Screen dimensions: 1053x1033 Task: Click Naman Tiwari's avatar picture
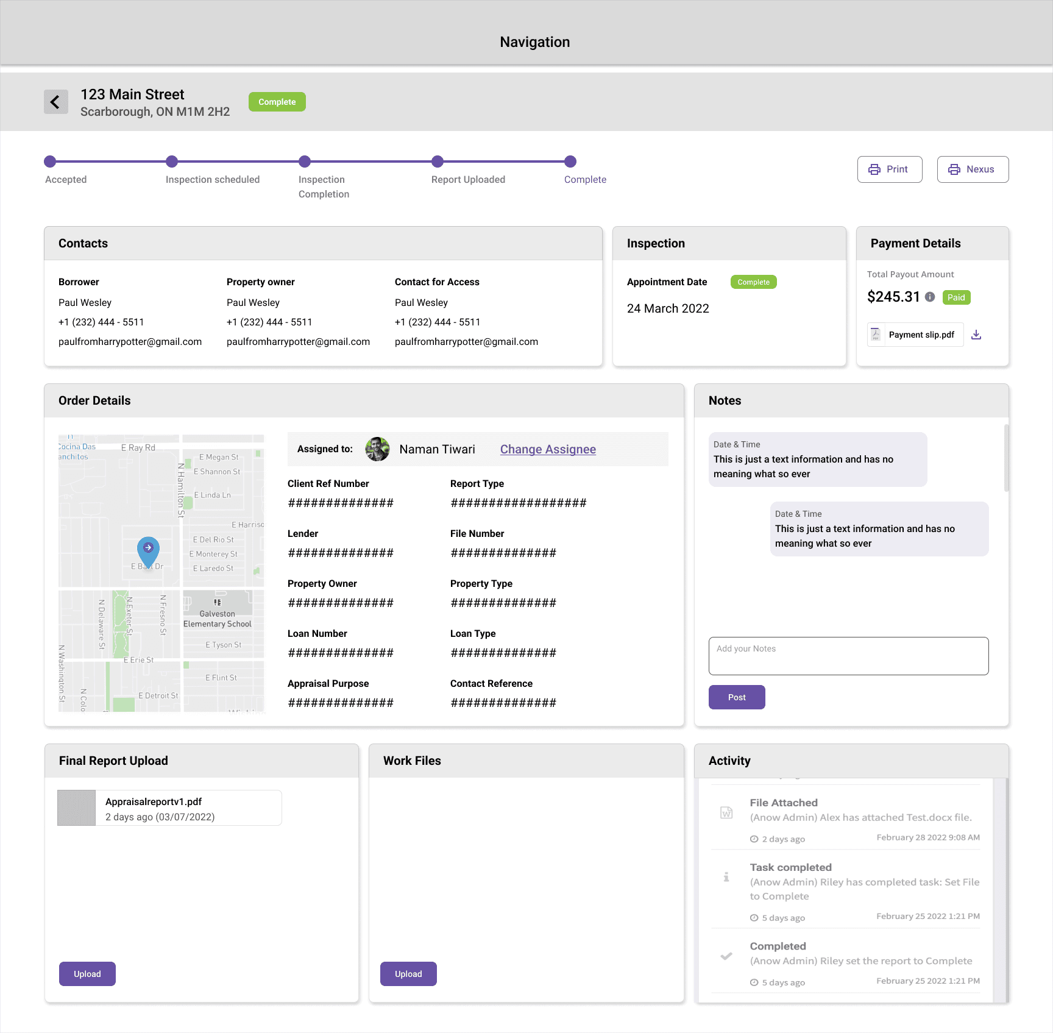pyautogui.click(x=378, y=449)
